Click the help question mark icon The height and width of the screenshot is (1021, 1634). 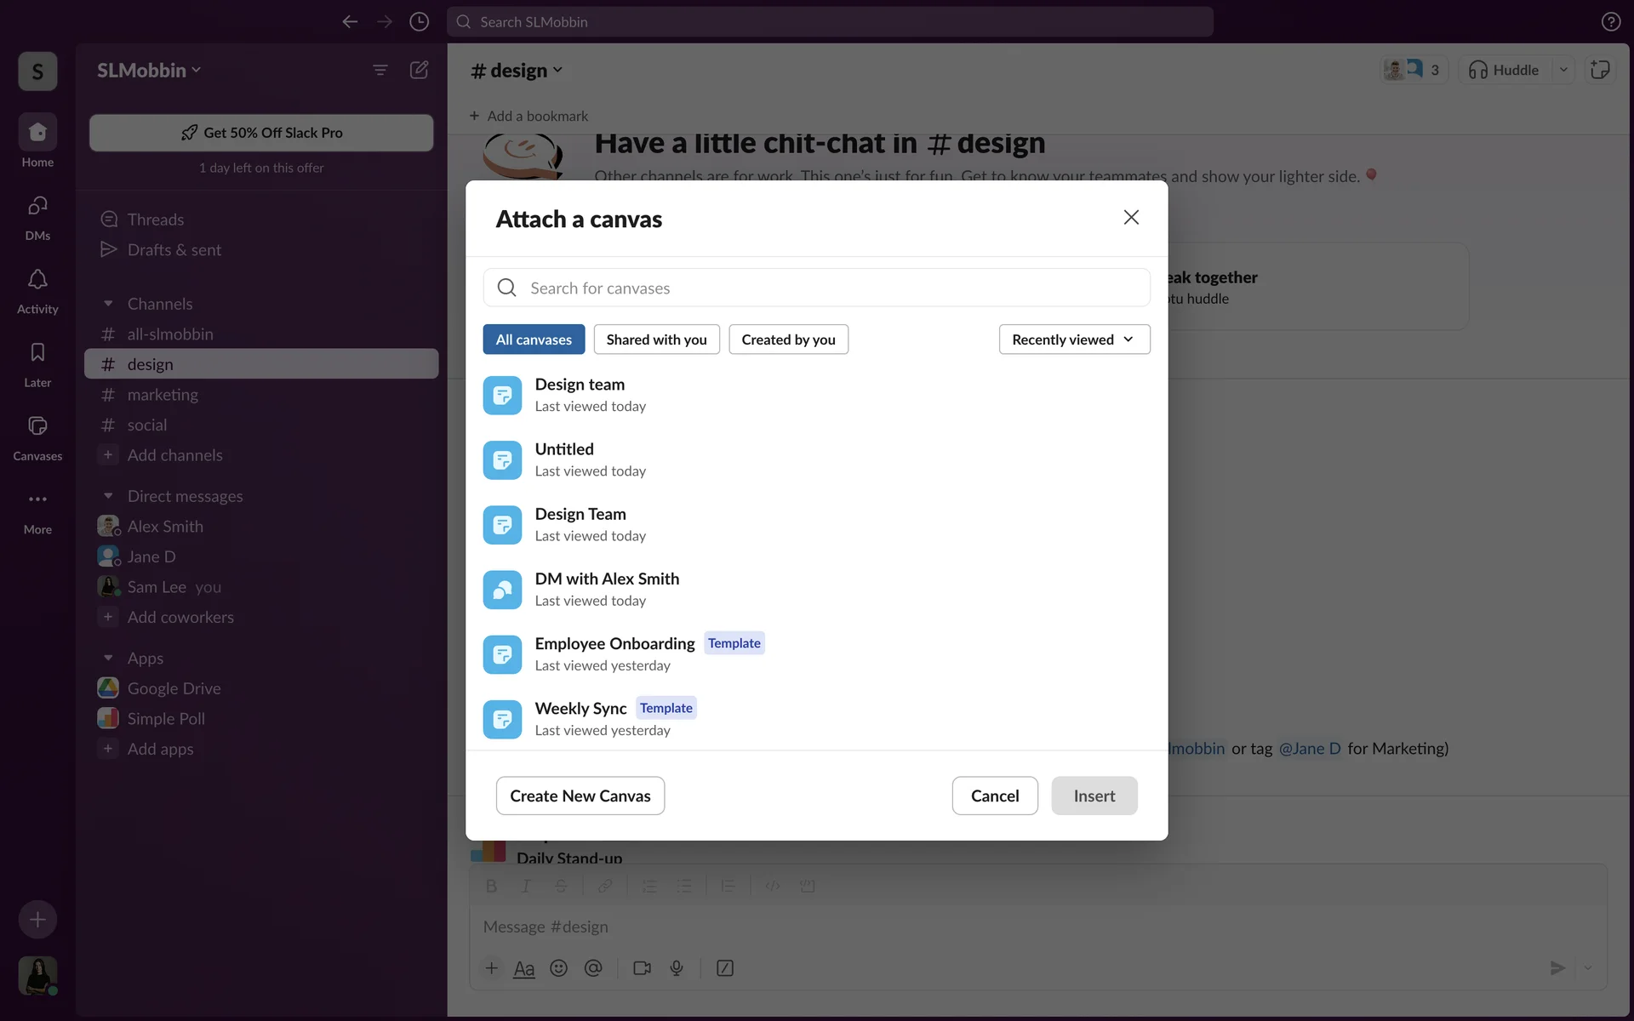(1610, 22)
